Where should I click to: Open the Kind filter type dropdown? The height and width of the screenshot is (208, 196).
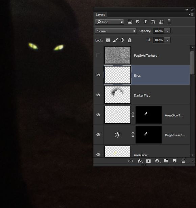click(x=109, y=22)
